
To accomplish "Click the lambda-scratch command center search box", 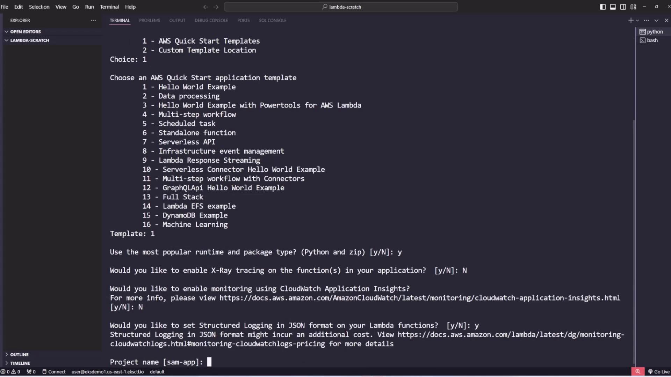I will [341, 7].
